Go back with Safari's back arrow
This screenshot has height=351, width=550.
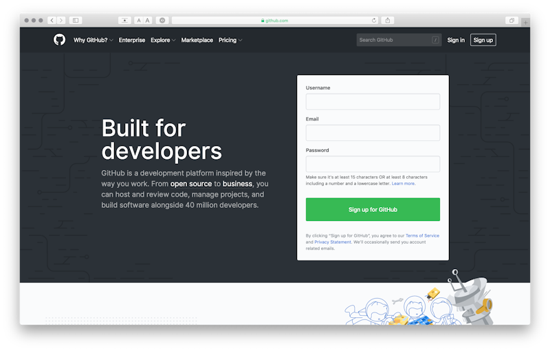(x=52, y=21)
